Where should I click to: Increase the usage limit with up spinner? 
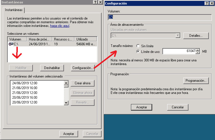pyautogui.click(x=197, y=50)
